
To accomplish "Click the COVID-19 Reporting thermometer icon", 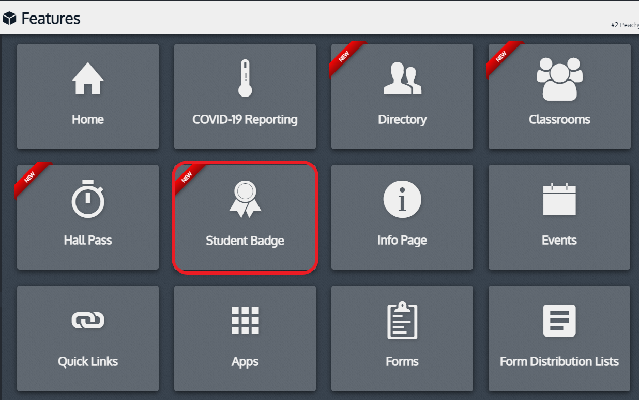I will [x=245, y=78].
